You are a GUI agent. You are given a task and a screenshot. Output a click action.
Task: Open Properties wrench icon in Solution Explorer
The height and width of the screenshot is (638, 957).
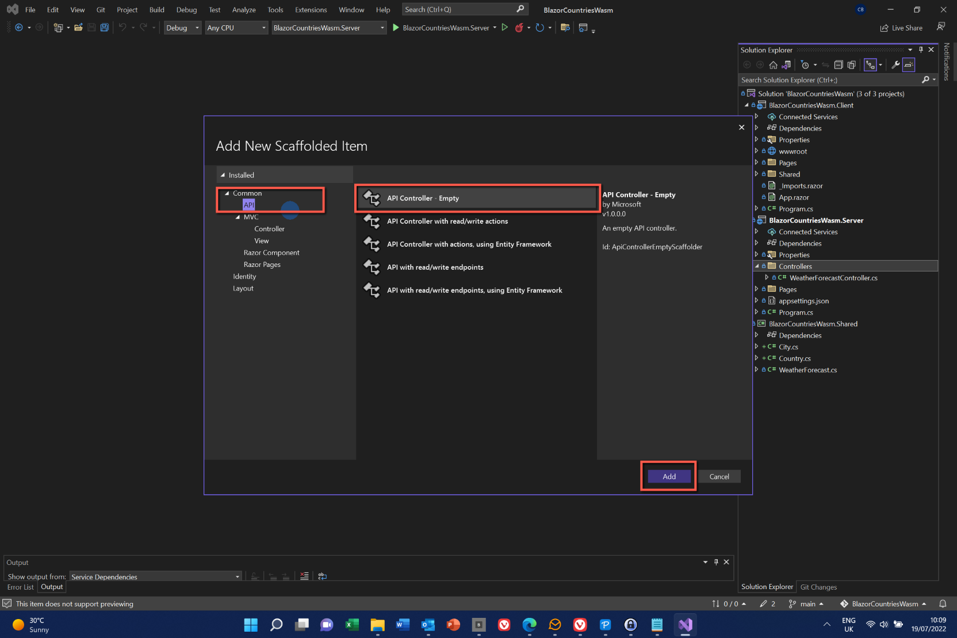click(x=895, y=65)
